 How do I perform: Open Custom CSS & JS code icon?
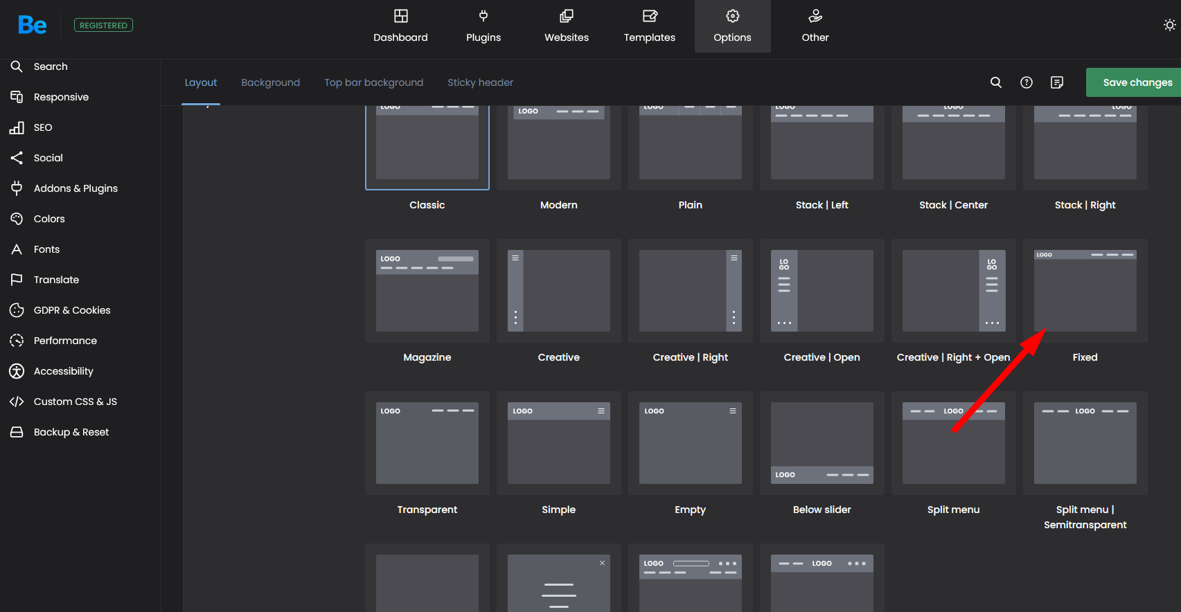17,402
